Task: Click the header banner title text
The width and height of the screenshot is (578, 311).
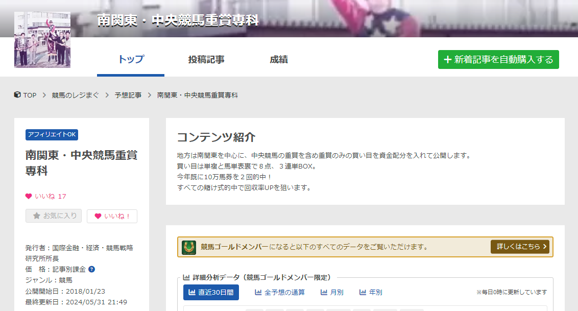Action: click(178, 20)
